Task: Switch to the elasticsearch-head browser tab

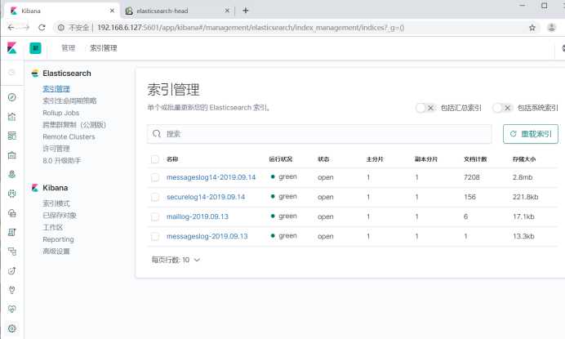Action: pos(176,11)
